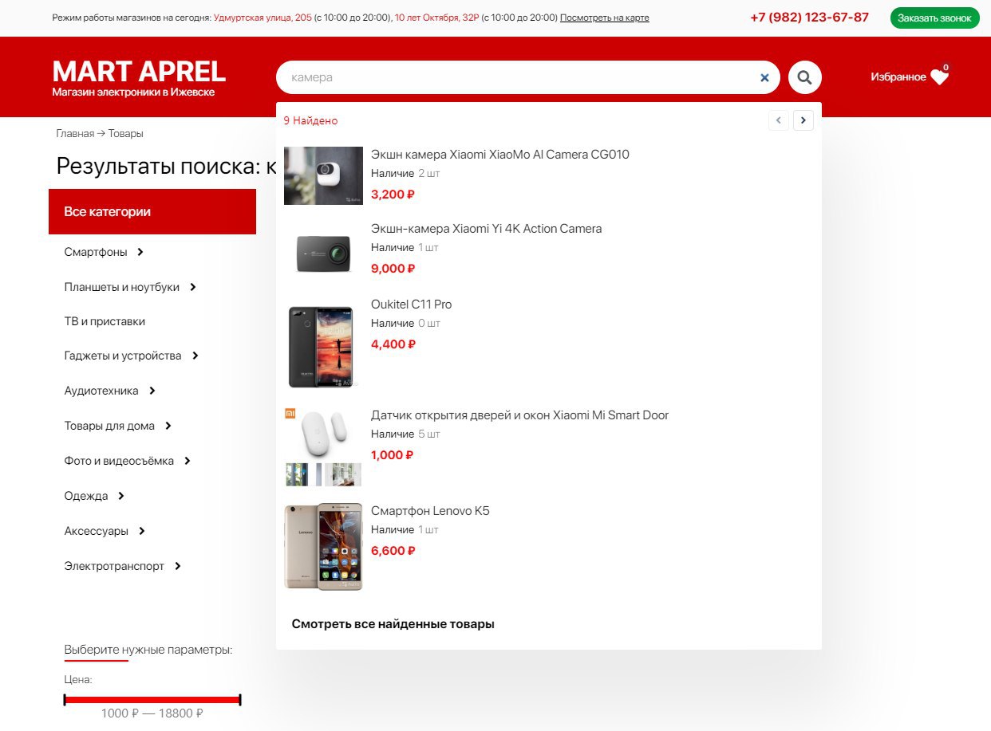Click the right handle of the price slider

pos(240,700)
